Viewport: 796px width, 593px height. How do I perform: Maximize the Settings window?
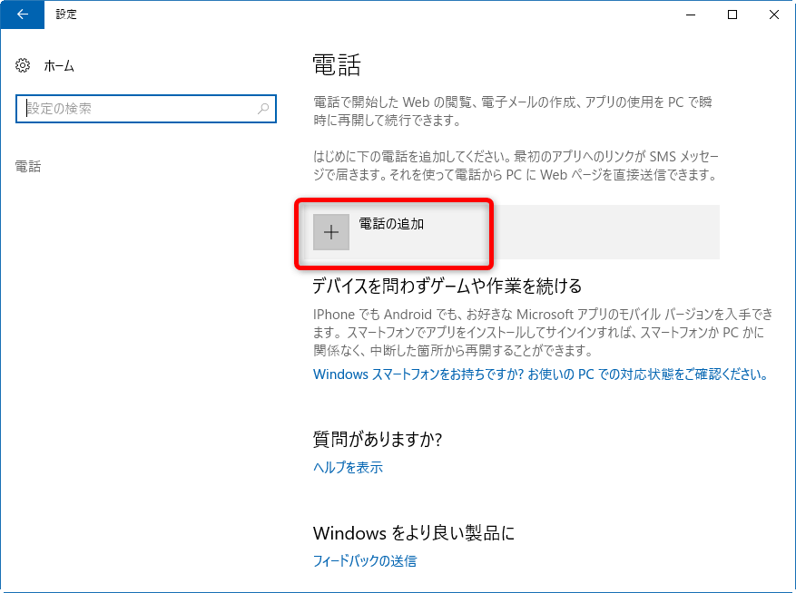[x=732, y=15]
